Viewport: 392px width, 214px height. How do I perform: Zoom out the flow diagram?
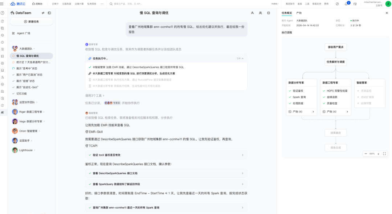point(366,154)
